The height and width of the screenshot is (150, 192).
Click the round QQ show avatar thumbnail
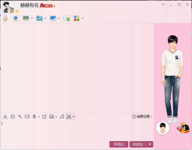pyautogui.click(x=162, y=128)
